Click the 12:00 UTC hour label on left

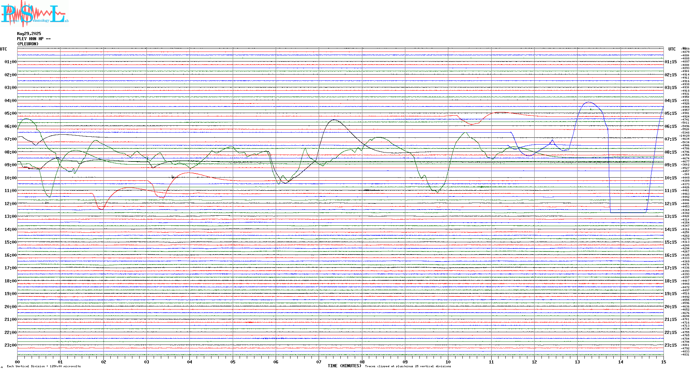click(x=10, y=204)
